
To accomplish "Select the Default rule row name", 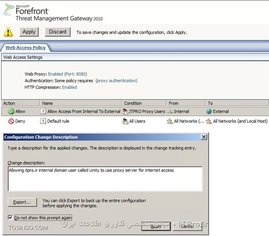I will (x=58, y=121).
